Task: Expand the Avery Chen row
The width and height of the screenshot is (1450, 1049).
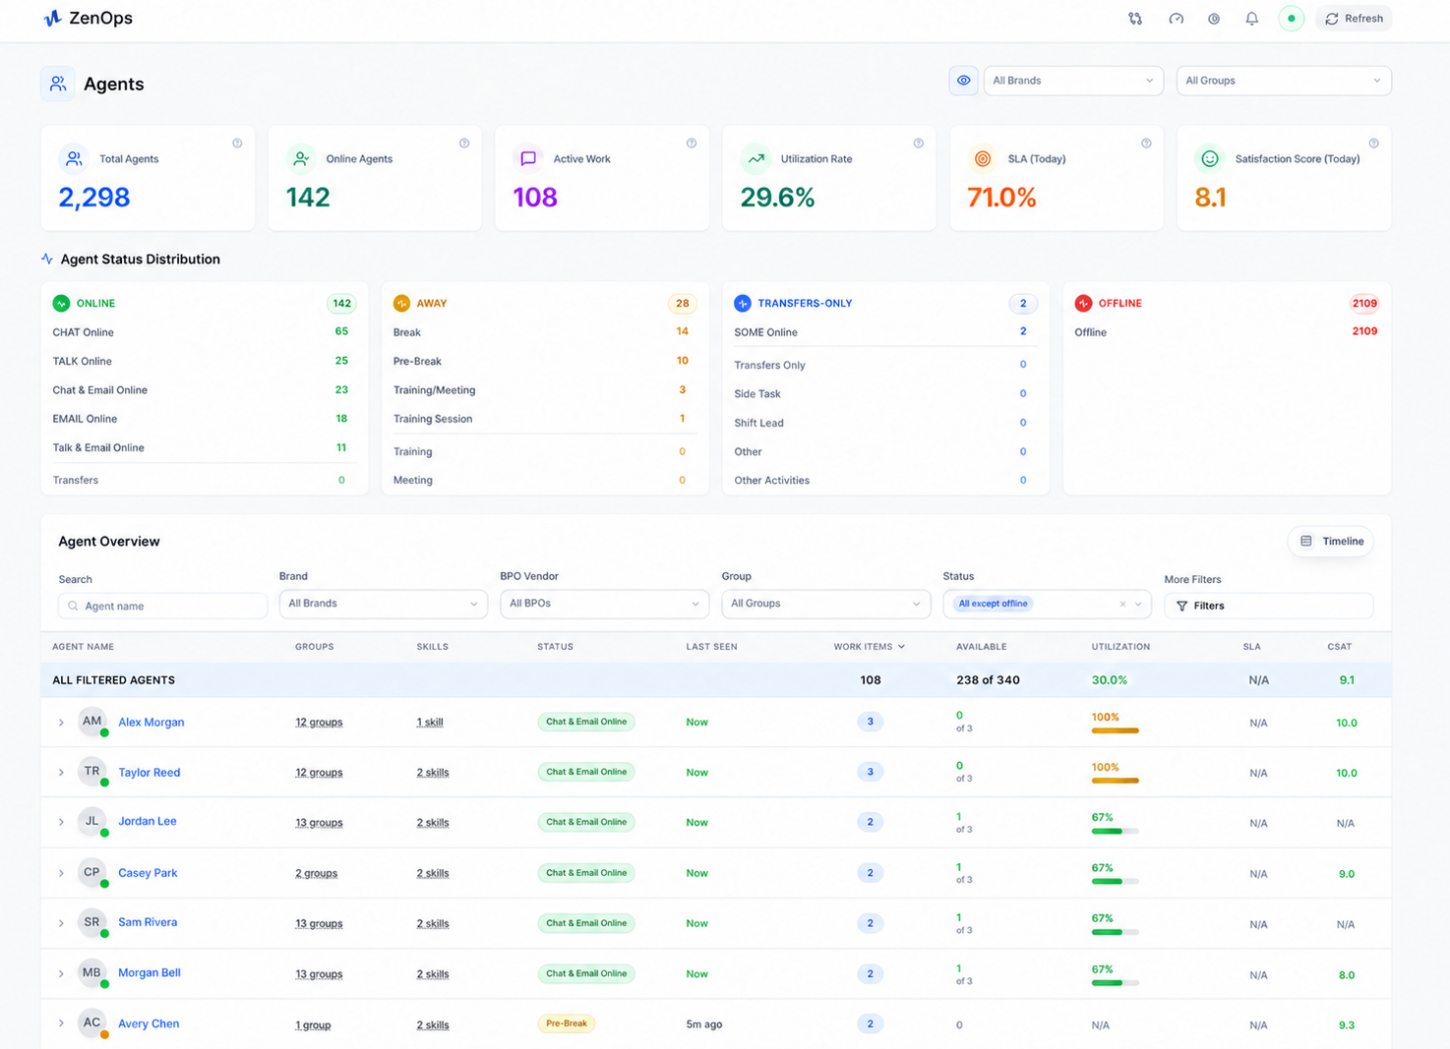Action: (61, 1023)
